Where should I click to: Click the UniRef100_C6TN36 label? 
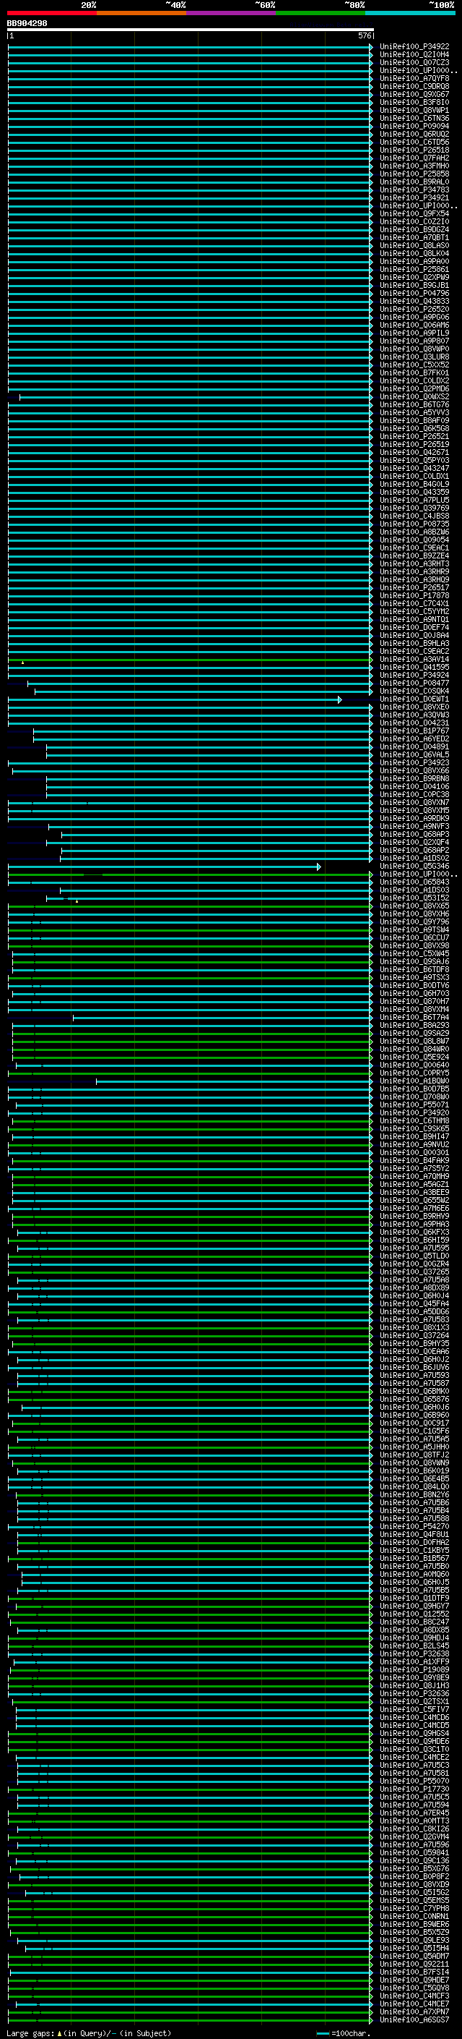coord(414,118)
